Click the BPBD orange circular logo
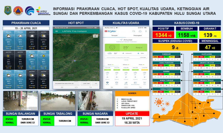 [x=18, y=10]
